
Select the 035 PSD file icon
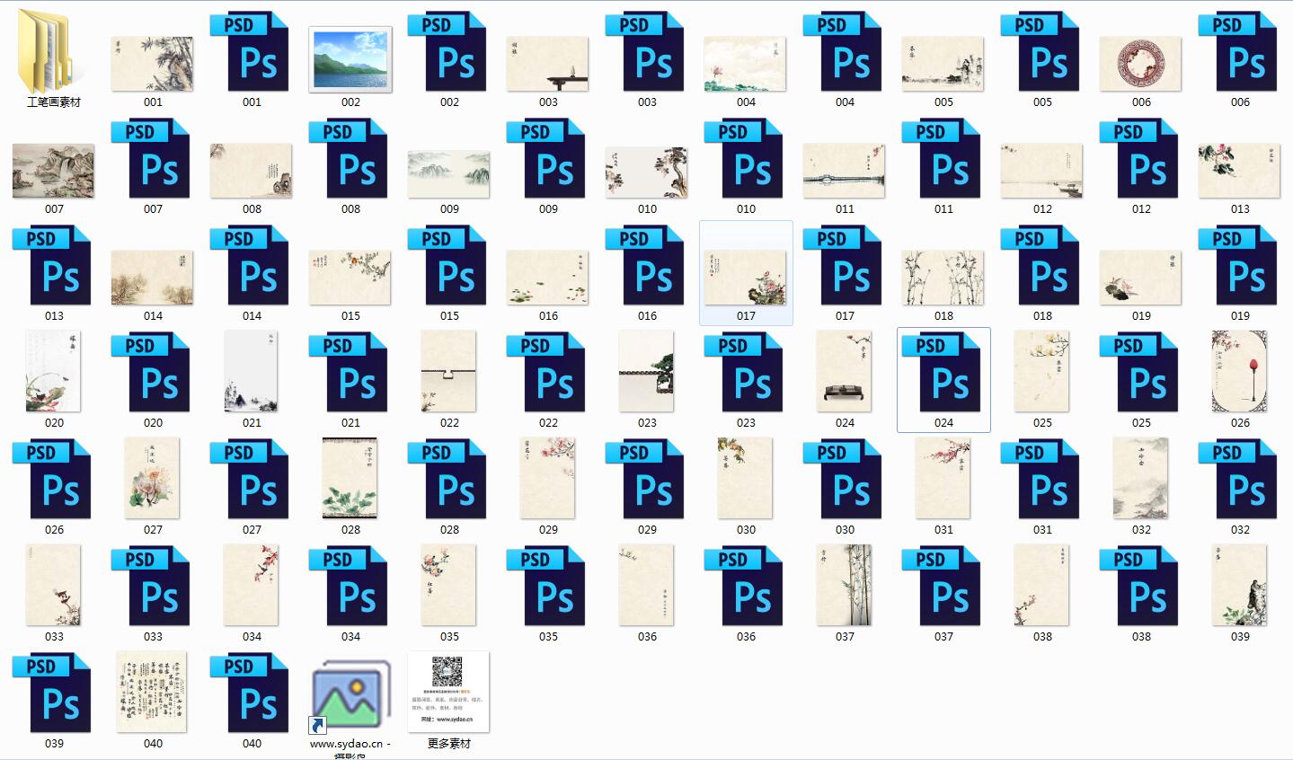click(547, 587)
